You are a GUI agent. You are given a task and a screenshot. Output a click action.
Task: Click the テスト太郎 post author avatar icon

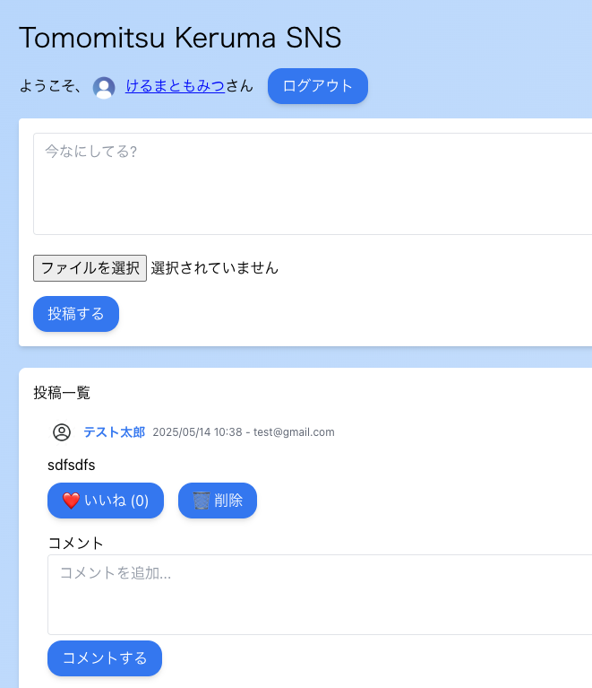(62, 432)
